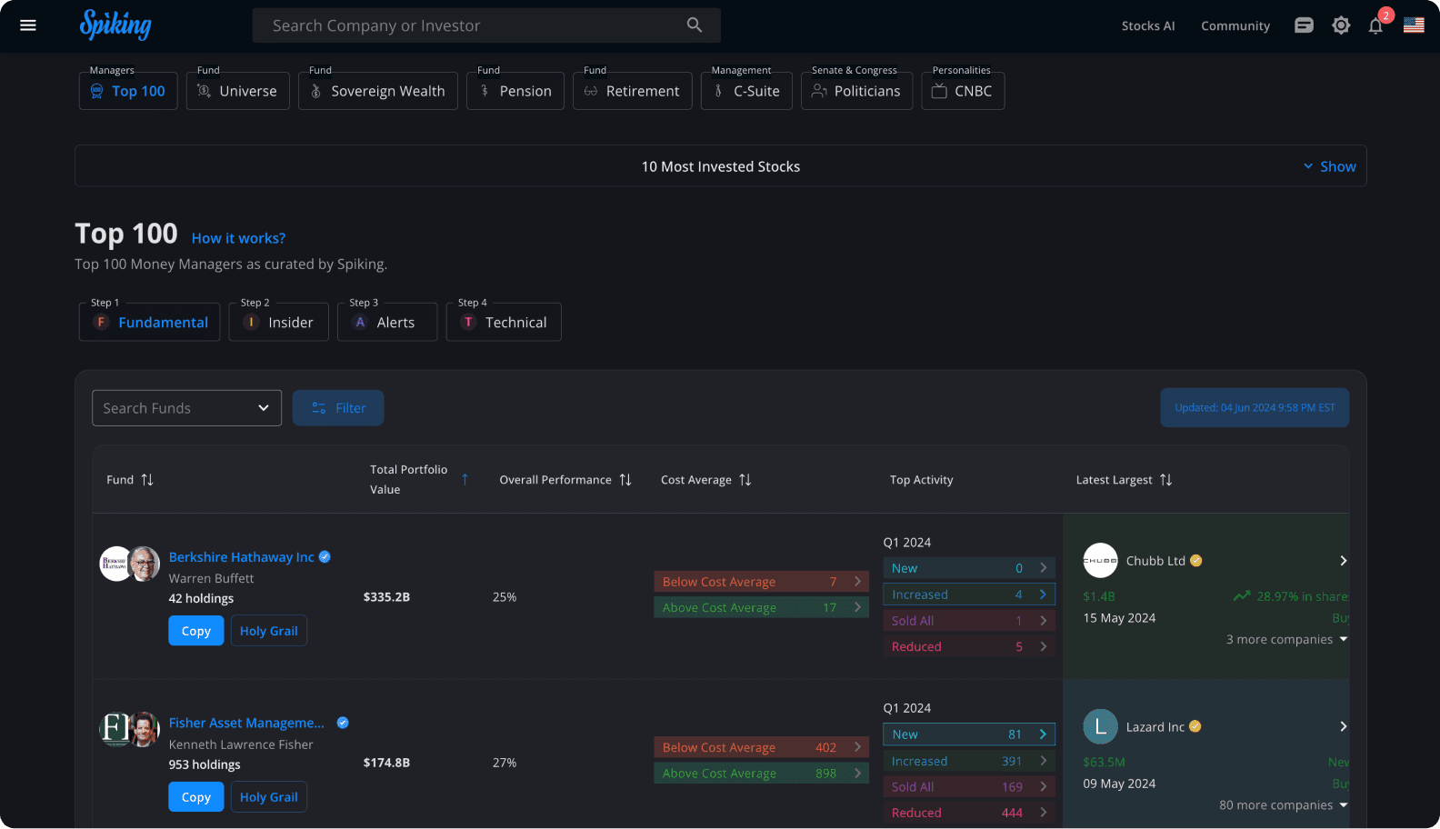The width and height of the screenshot is (1440, 829).
Task: Show the 10 Most Invested Stocks
Action: click(1329, 166)
